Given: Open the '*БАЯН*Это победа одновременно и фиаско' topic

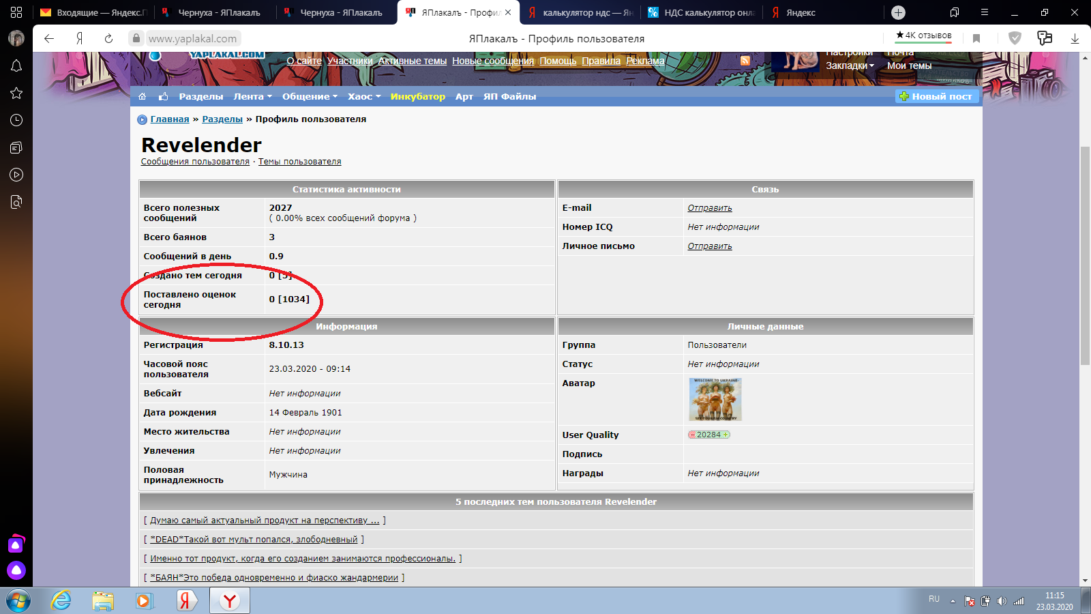Looking at the screenshot, I should 274,578.
